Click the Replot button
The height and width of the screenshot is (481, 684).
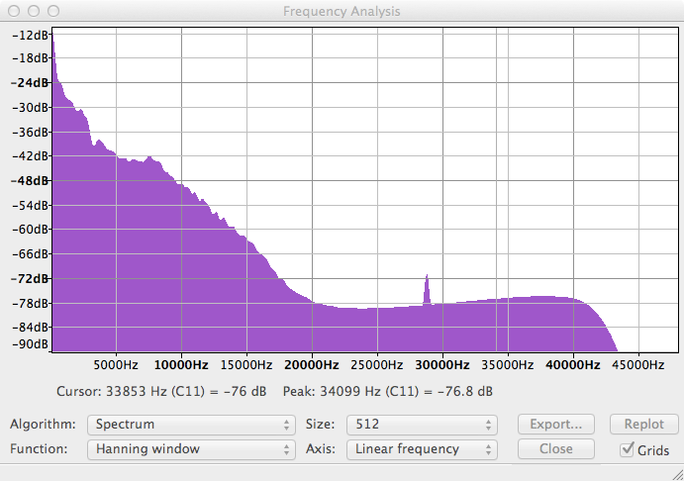643,425
